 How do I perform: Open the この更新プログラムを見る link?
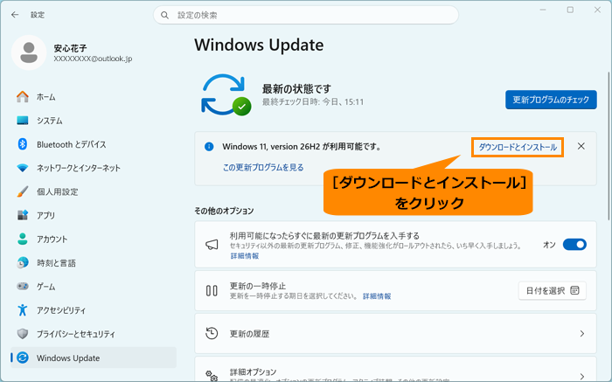(263, 167)
